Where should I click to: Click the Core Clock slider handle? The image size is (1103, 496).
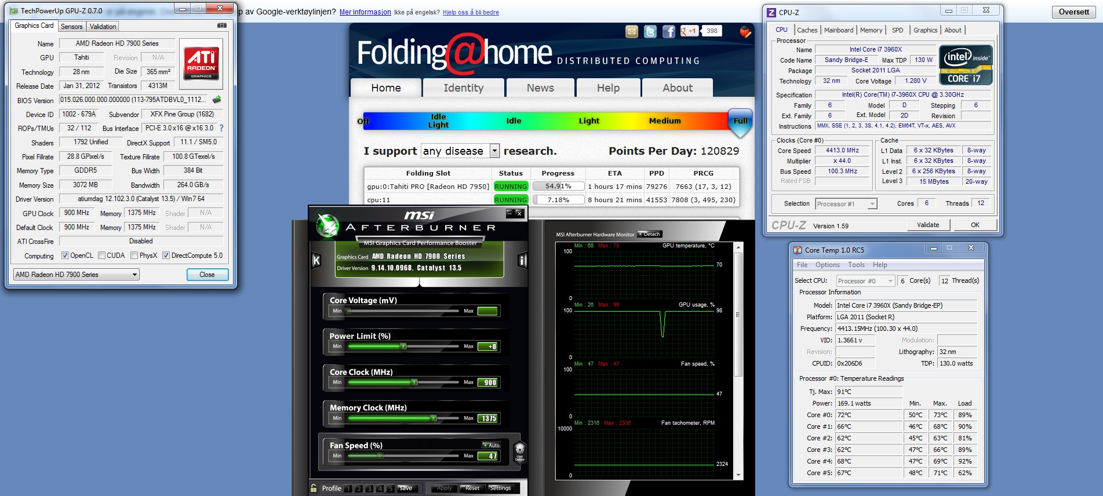[414, 382]
